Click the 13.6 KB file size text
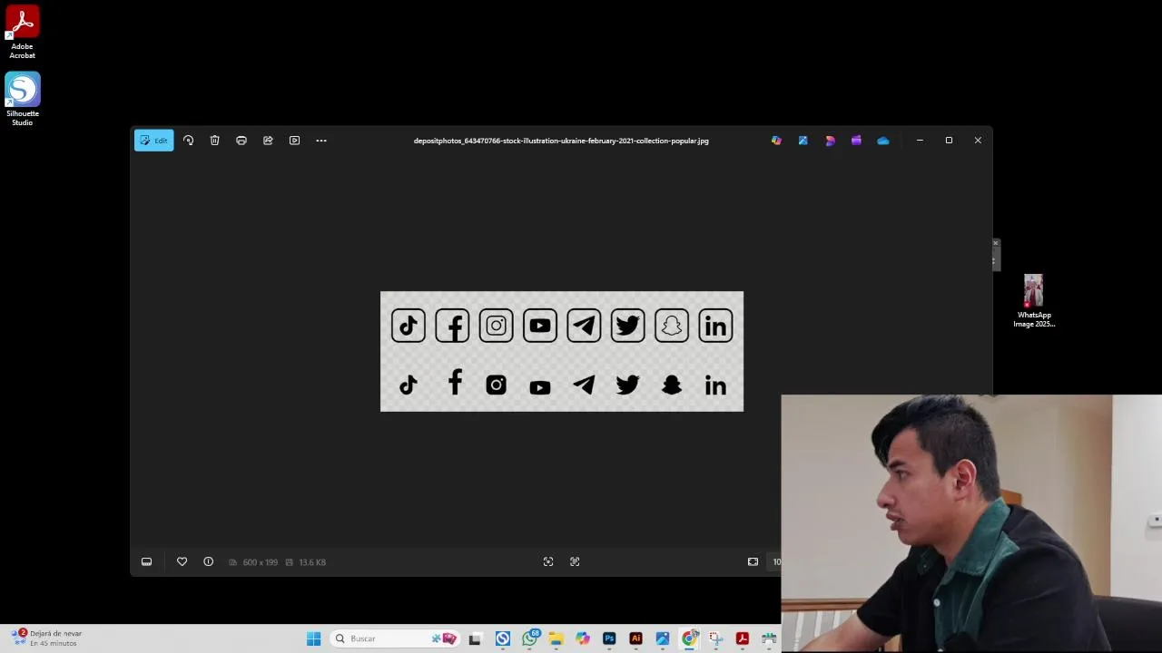Image resolution: width=1162 pixels, height=653 pixels. 312,562
